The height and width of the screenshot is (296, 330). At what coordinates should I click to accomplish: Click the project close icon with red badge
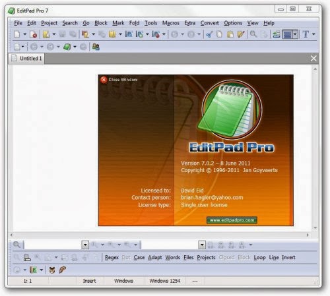tap(156, 34)
